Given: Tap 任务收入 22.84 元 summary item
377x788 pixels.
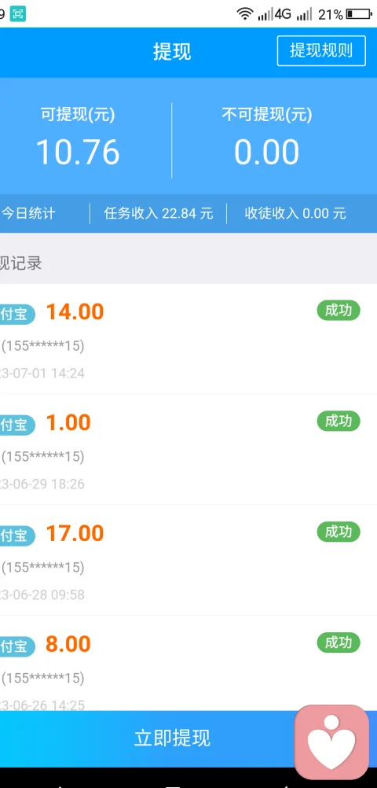Looking at the screenshot, I should (159, 213).
